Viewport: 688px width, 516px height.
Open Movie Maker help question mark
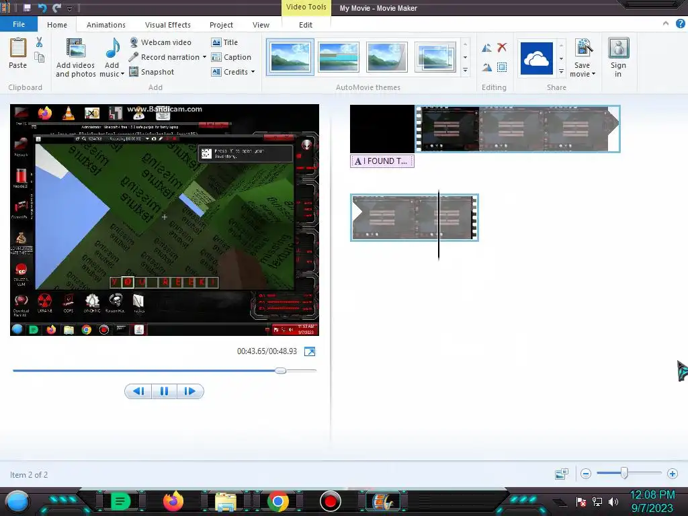tap(680, 24)
